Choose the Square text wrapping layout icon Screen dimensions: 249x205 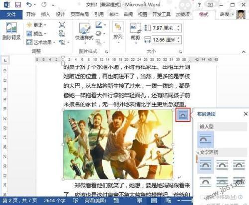206,165
